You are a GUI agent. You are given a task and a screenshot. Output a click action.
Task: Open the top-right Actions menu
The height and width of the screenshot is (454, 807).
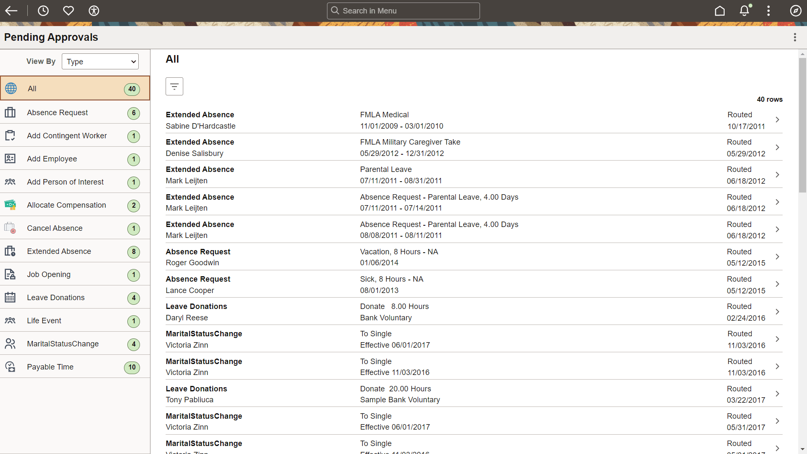[x=768, y=11]
